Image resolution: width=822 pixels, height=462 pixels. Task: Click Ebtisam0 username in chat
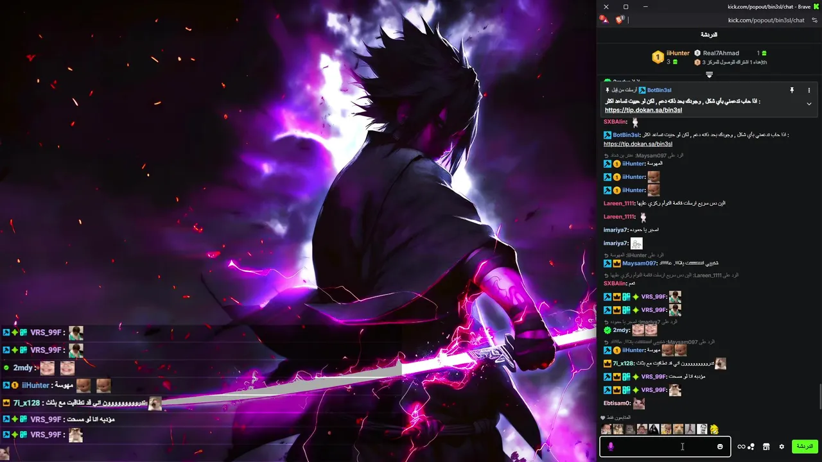(x=617, y=404)
